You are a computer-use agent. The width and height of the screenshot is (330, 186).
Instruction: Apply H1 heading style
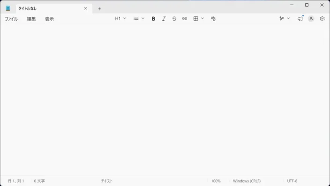pyautogui.click(x=118, y=19)
